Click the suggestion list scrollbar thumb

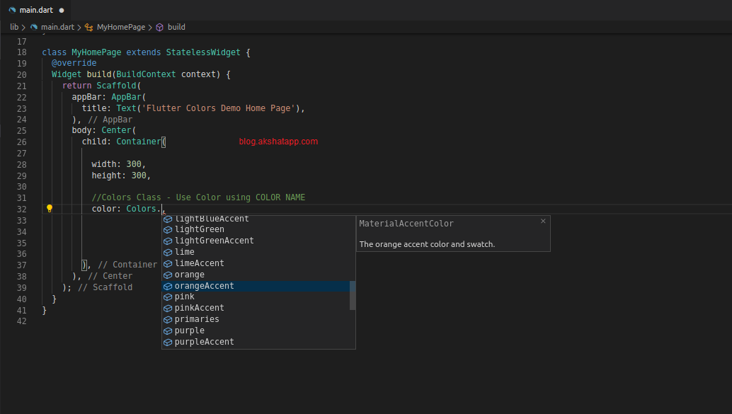pos(353,295)
